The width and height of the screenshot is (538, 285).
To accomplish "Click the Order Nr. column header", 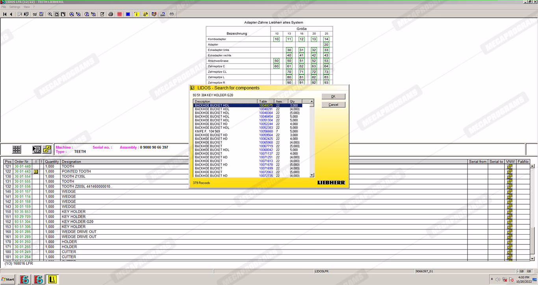I will pyautogui.click(x=22, y=162).
